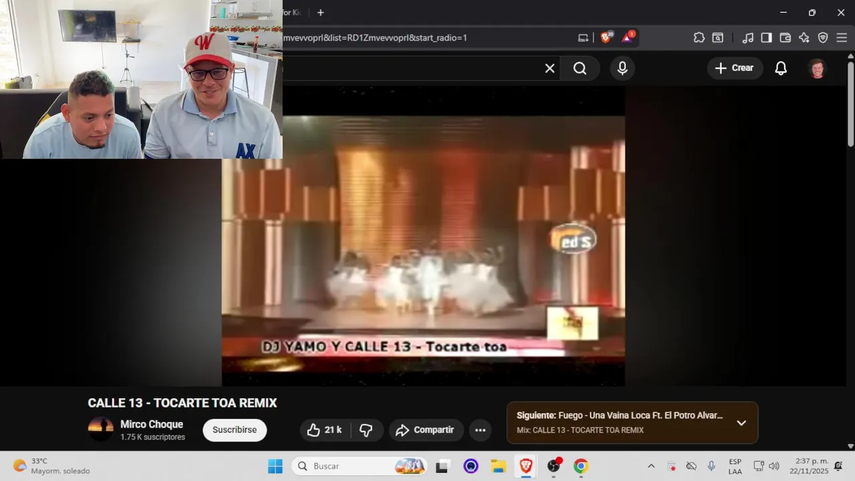Image resolution: width=855 pixels, height=481 pixels.
Task: Open Mirco Choque channel avatar
Action: click(101, 429)
